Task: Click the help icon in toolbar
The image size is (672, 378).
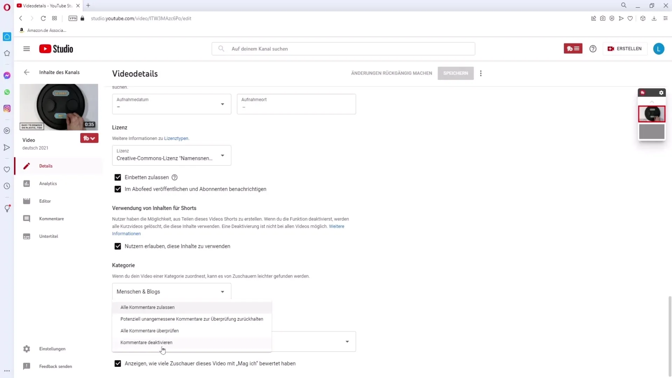Action: (593, 48)
